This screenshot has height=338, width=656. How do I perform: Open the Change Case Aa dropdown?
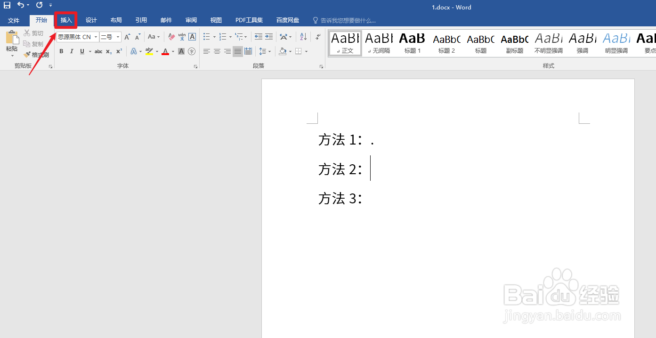click(154, 37)
